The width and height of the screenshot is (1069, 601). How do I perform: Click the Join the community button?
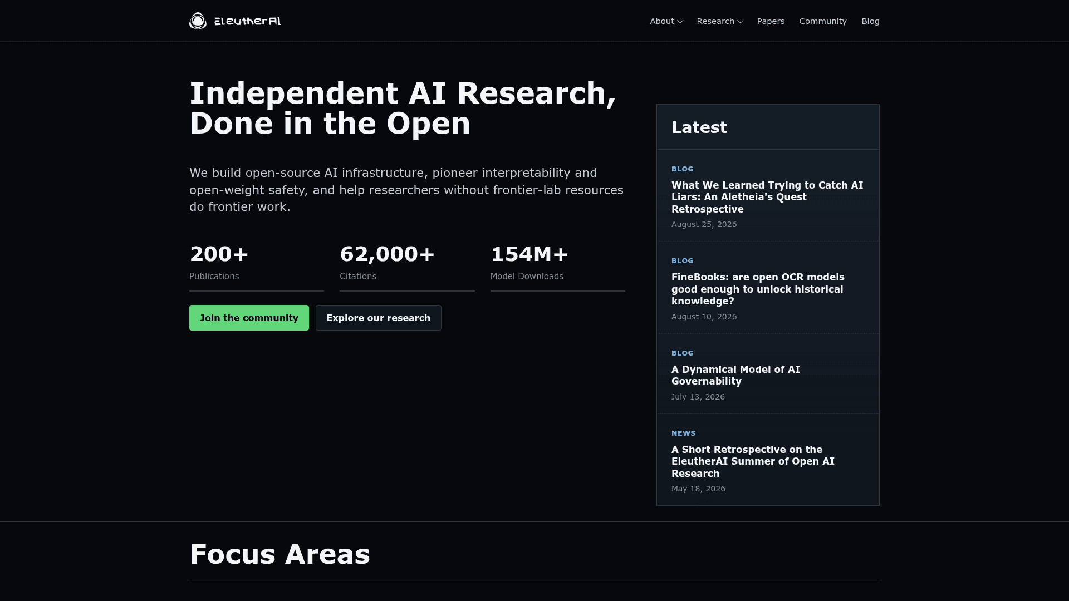click(x=249, y=318)
